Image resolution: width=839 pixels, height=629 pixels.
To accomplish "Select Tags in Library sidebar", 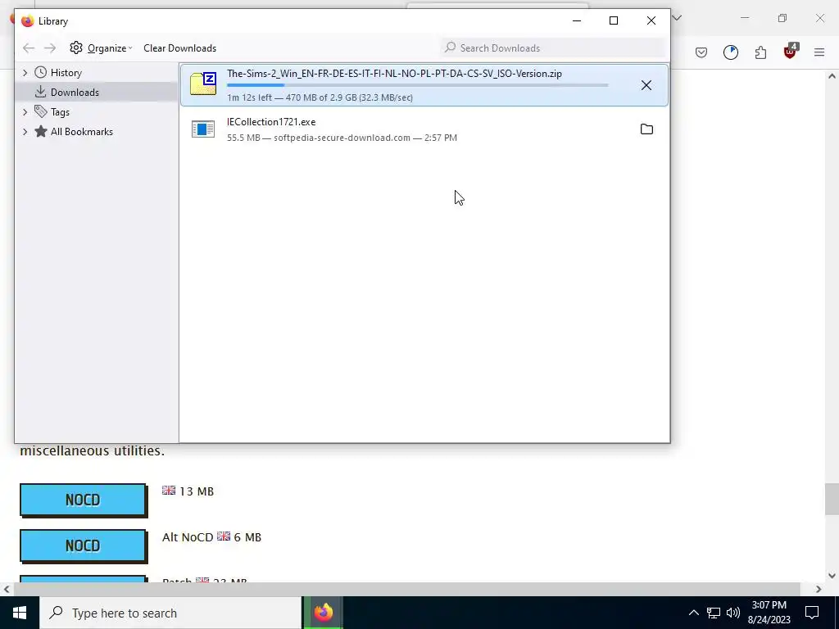I will coord(60,112).
